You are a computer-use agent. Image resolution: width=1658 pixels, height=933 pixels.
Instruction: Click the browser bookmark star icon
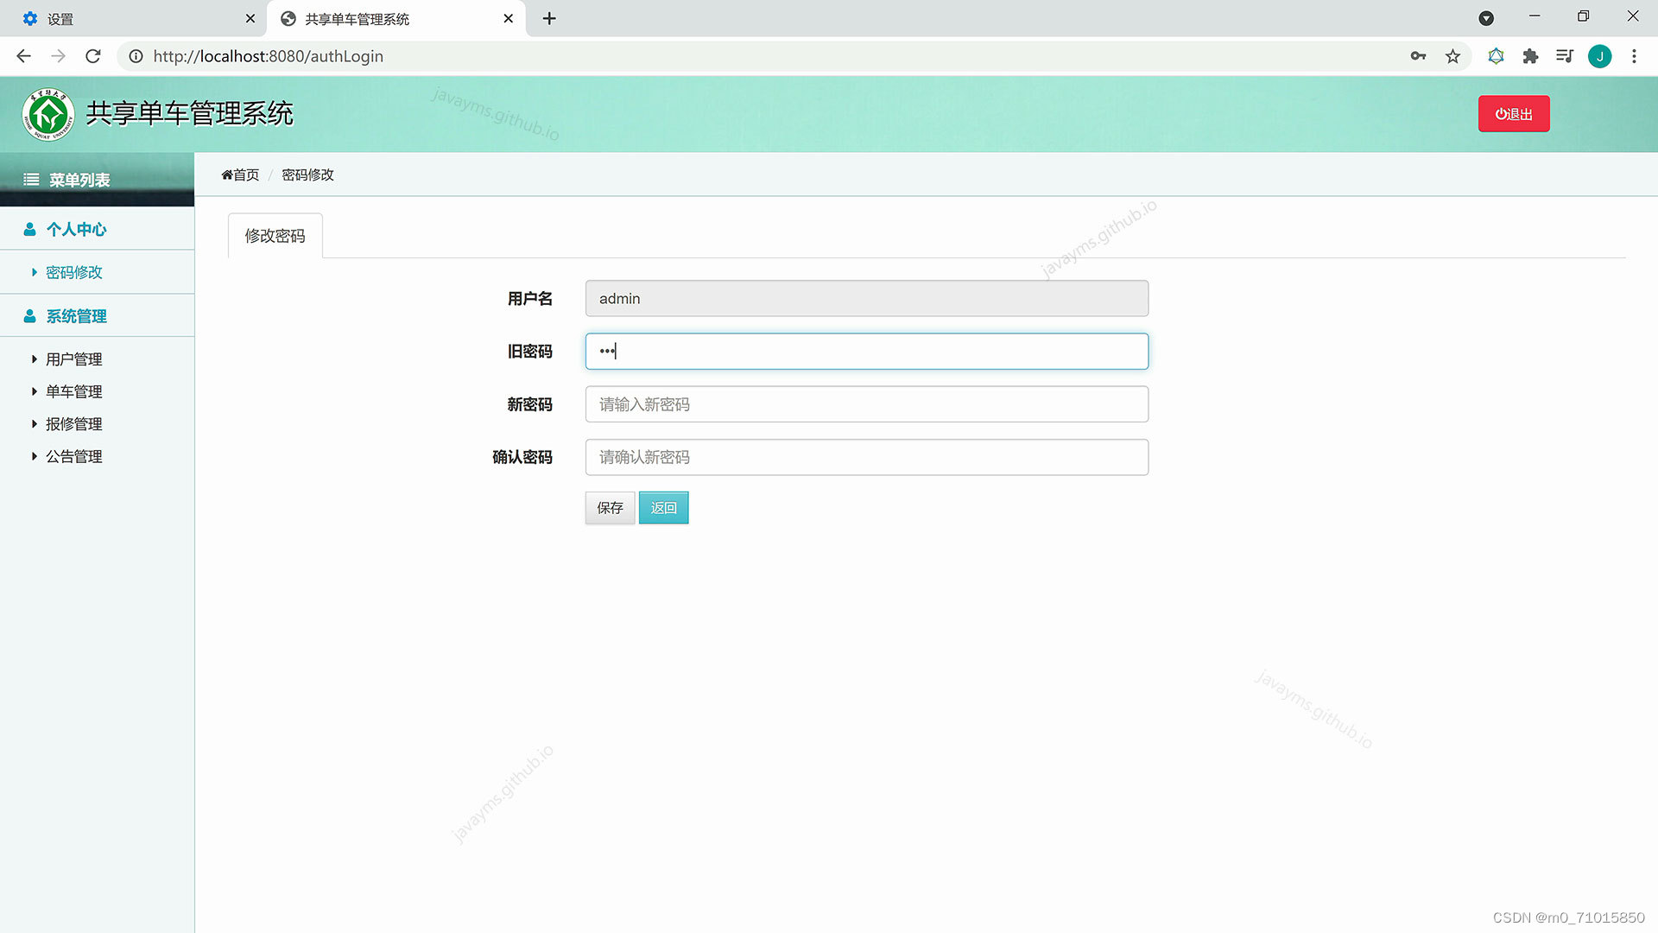pyautogui.click(x=1452, y=56)
